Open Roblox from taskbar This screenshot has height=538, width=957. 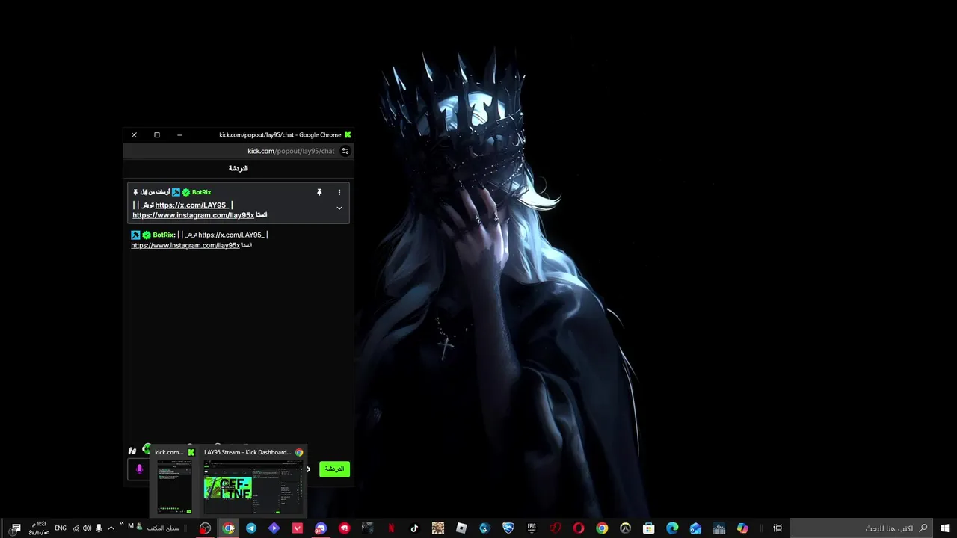[x=461, y=528]
